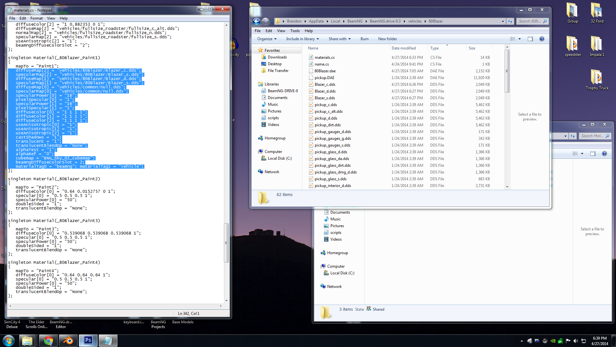The height and width of the screenshot is (347, 616).
Task: Open Windows Explorer from the taskbar
Action: pyautogui.click(x=27, y=341)
